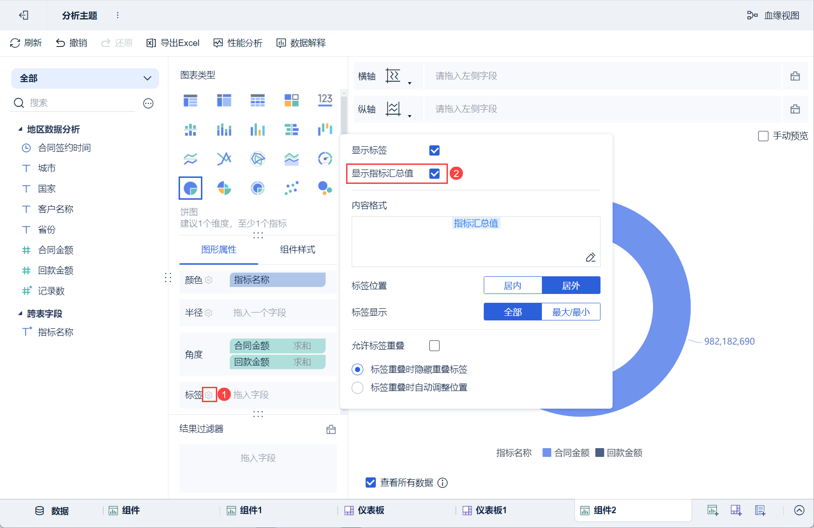
Task: Switch to the 仪表板1 bottom tab
Action: 485,510
